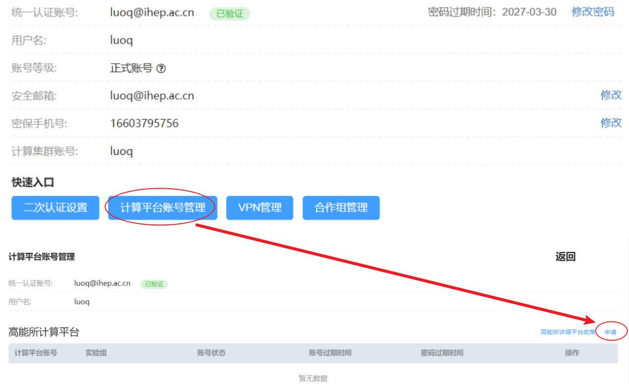629x384 pixels.
Task: Click the help icon next to 正式账号
Action: pyautogui.click(x=161, y=69)
